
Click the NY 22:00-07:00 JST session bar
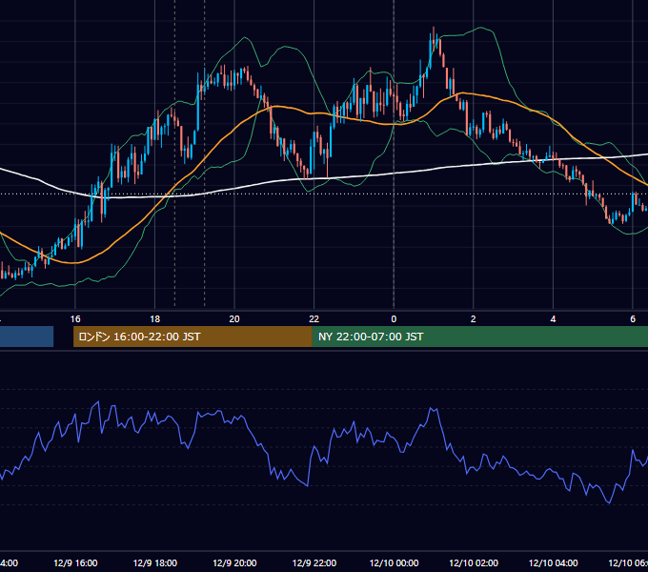coord(479,337)
